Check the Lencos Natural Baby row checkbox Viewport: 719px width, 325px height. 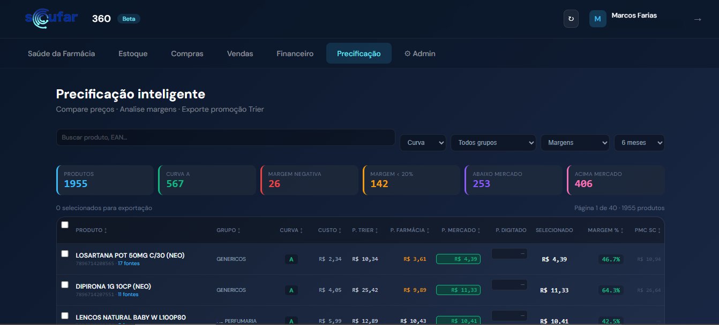(65, 315)
